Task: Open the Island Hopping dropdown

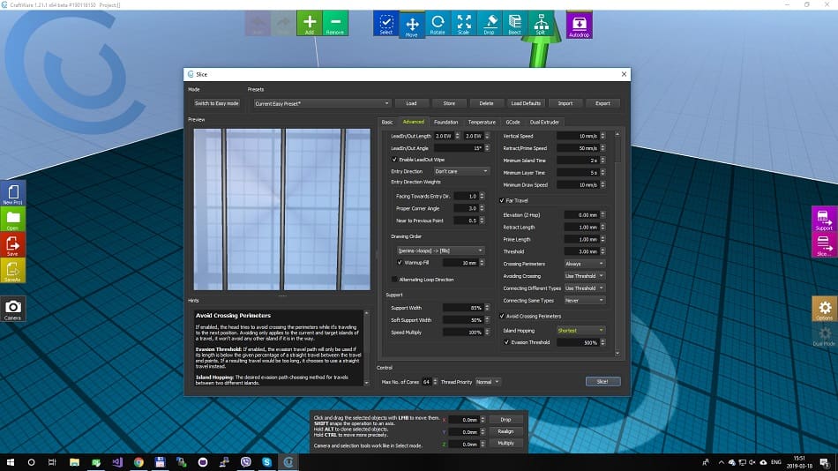Action: (581, 331)
